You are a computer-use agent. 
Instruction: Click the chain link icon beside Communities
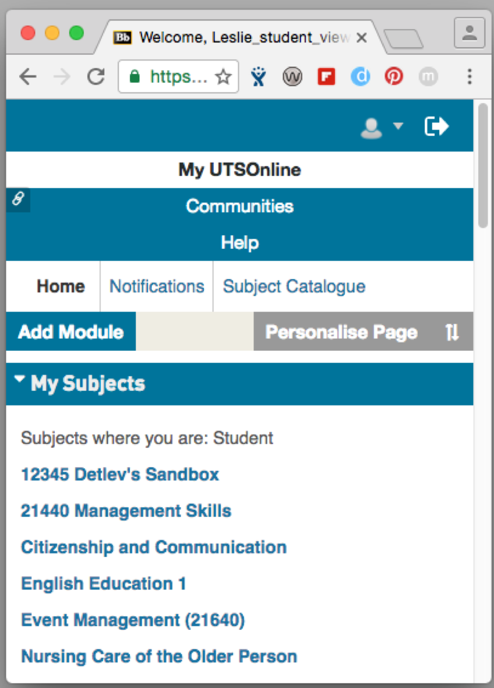pos(17,200)
